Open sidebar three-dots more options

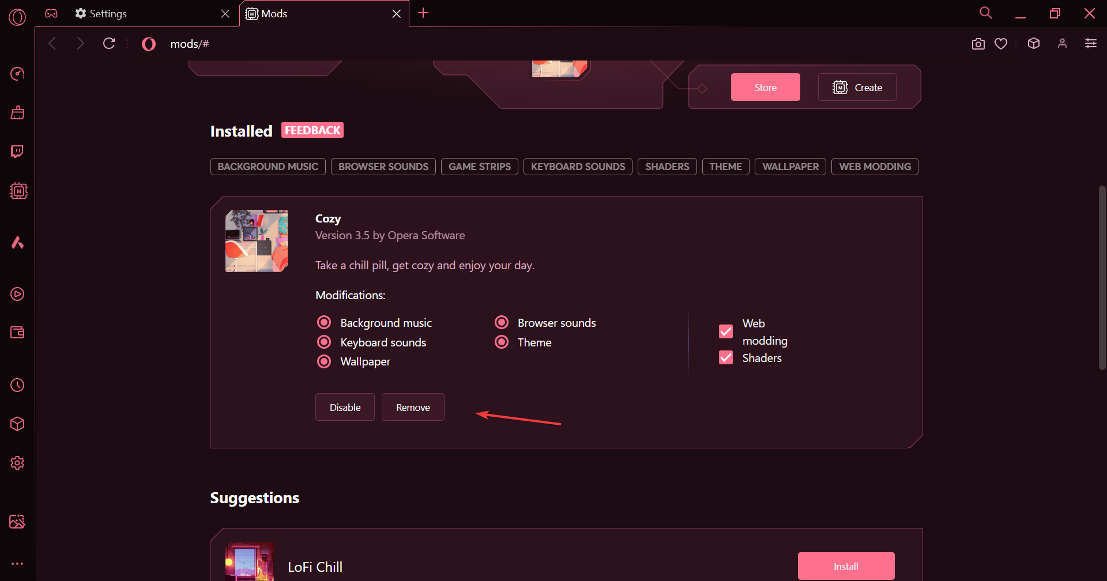[x=17, y=564]
